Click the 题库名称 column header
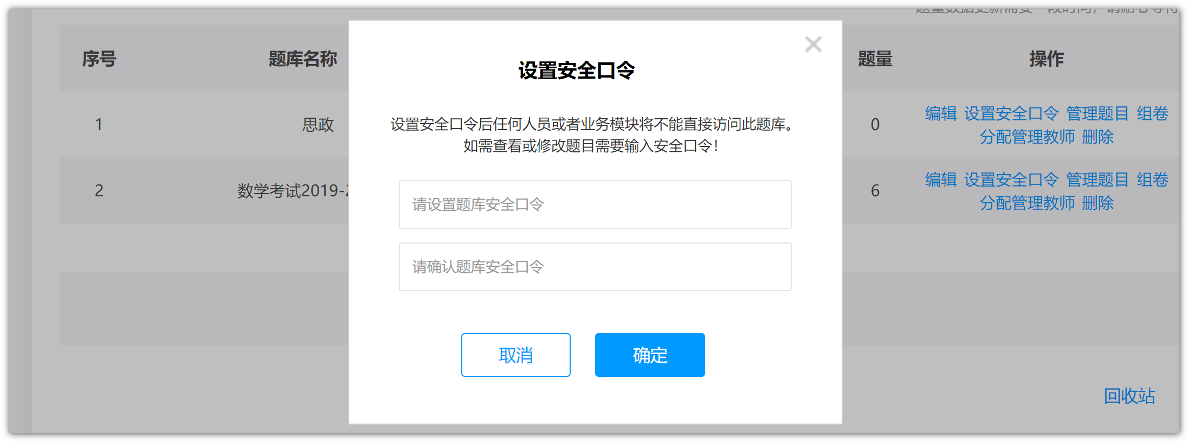The image size is (1188, 442). point(302,59)
